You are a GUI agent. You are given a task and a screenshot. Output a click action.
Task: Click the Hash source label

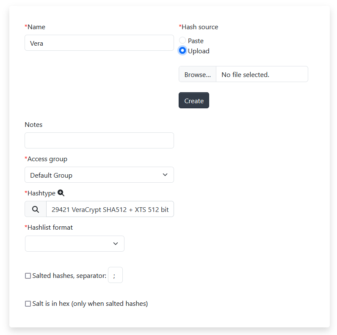click(x=200, y=27)
